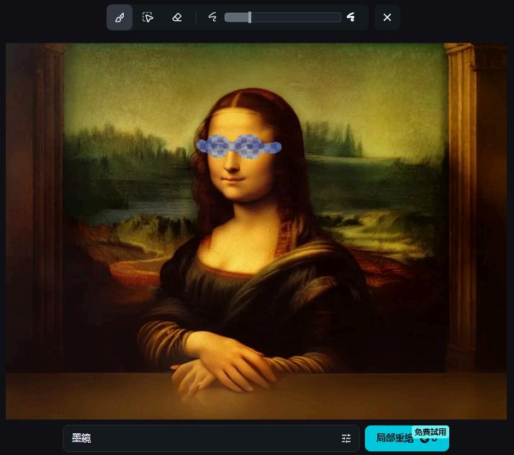Image resolution: width=514 pixels, height=455 pixels.
Task: Click the small brush size icon
Action: [x=213, y=17]
